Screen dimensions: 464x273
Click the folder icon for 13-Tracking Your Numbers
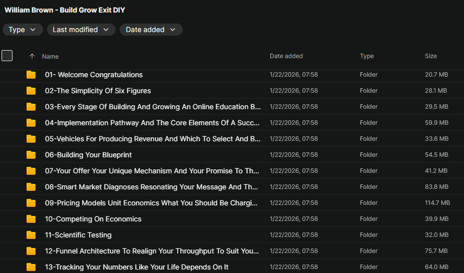click(x=31, y=267)
